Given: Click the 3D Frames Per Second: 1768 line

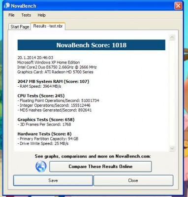Looking at the screenshot, I should (44, 125).
